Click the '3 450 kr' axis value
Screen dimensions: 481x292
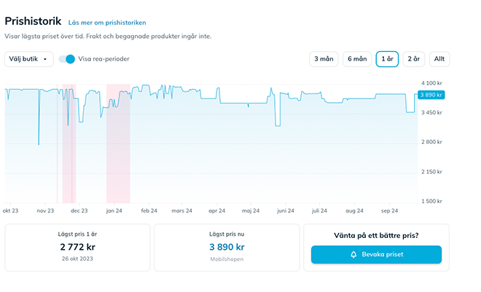(x=431, y=112)
